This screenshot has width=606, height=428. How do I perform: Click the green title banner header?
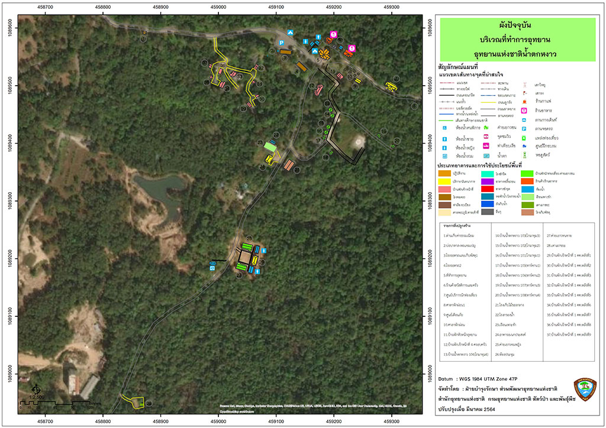pos(517,40)
